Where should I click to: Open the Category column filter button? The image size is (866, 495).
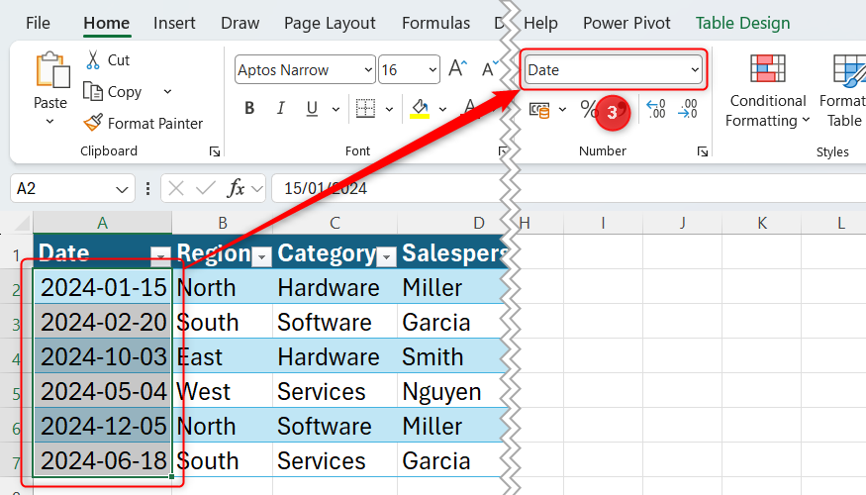(387, 256)
